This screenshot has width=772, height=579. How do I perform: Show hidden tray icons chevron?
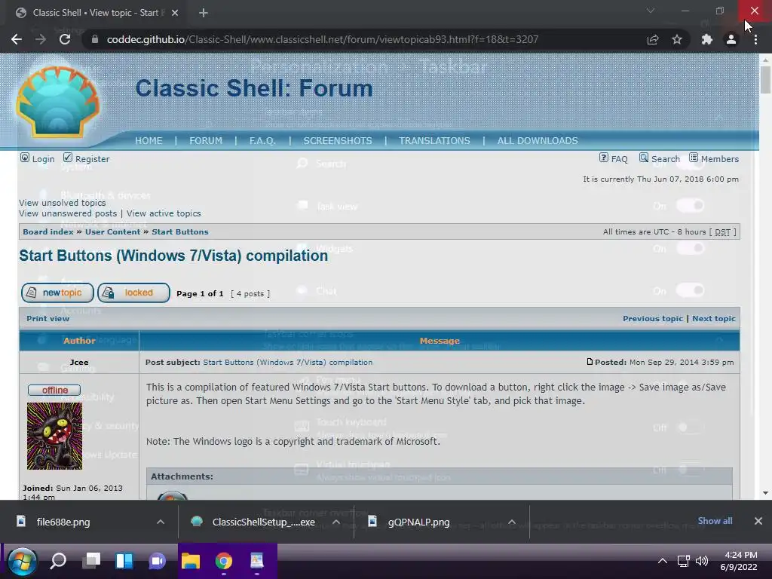[663, 561]
